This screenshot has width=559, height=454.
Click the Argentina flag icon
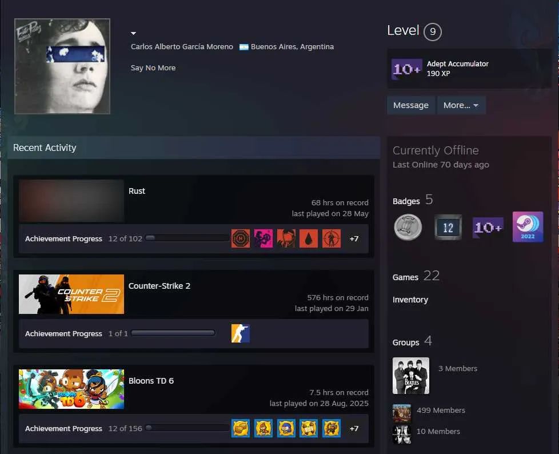pos(244,47)
